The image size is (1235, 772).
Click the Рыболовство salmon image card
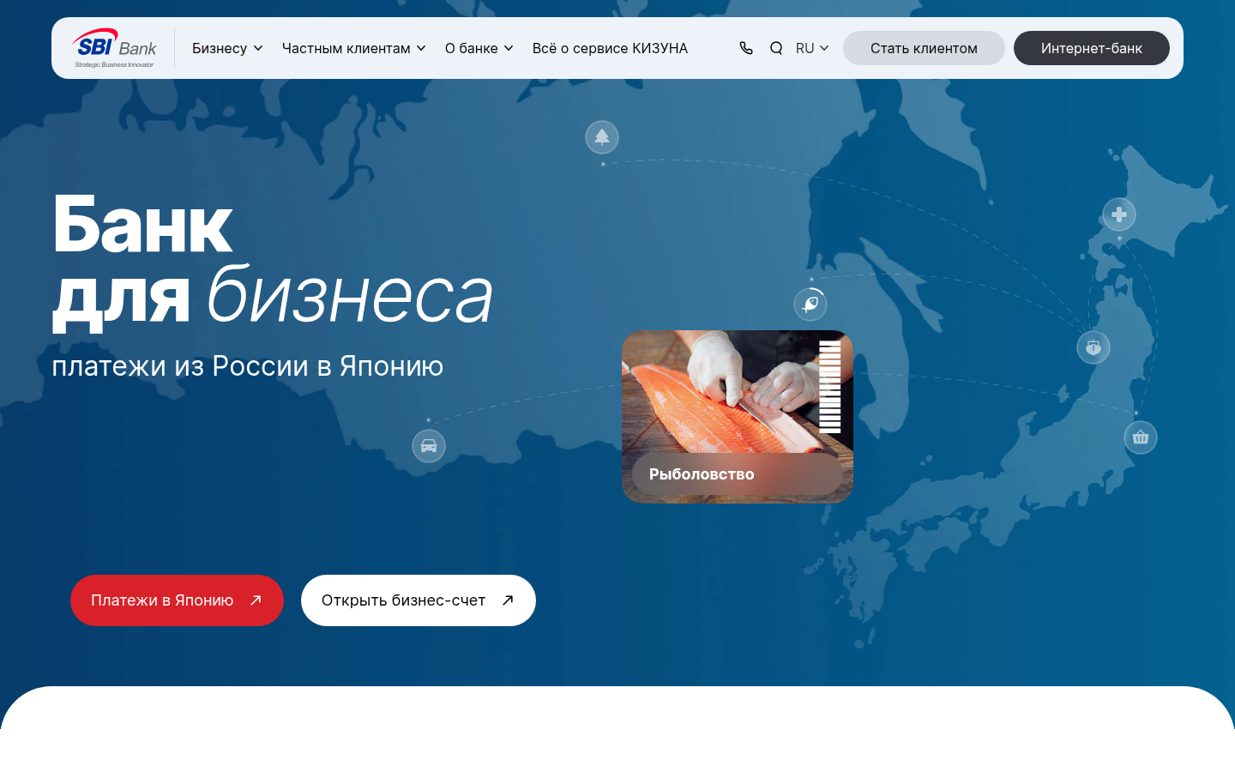point(738,417)
